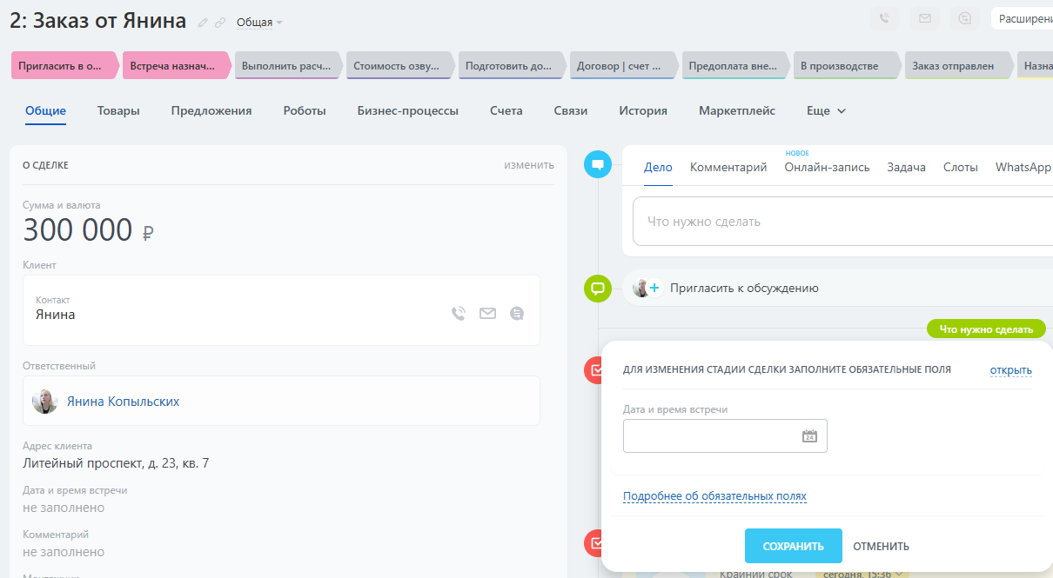
Task: Click the header phone call icon
Action: click(884, 18)
